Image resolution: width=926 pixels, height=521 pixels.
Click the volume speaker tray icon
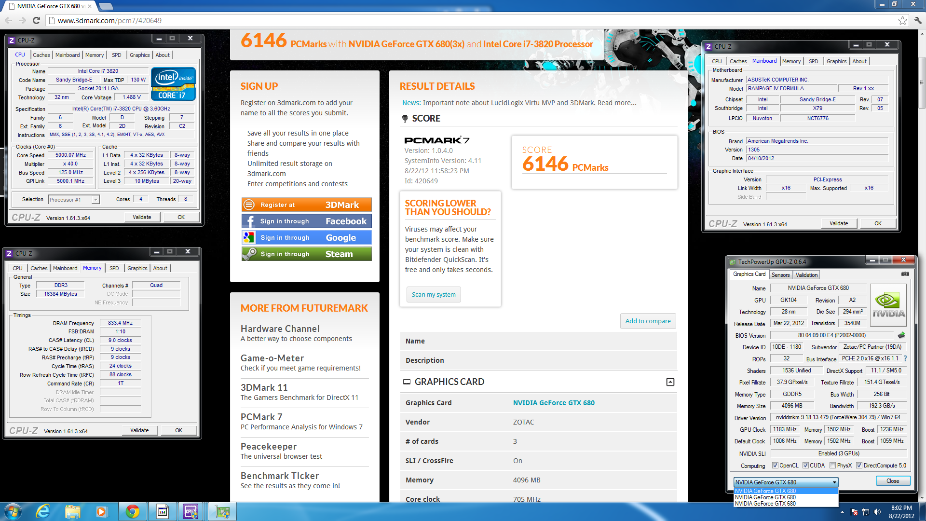[x=877, y=512]
